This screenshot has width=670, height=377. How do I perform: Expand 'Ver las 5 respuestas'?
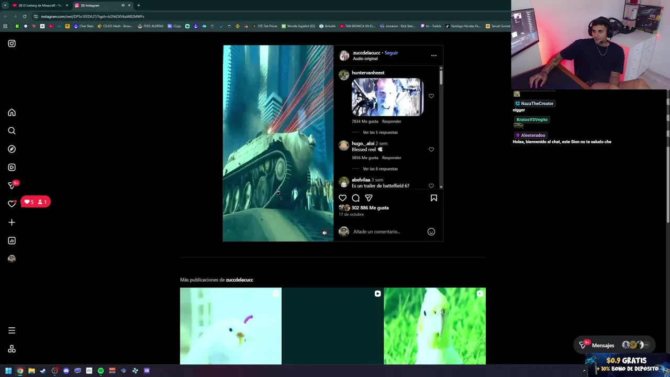pos(380,132)
